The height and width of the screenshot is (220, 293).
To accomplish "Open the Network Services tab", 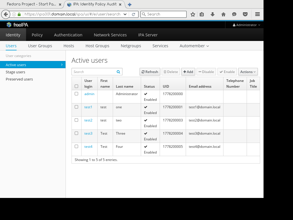I will (x=110, y=35).
